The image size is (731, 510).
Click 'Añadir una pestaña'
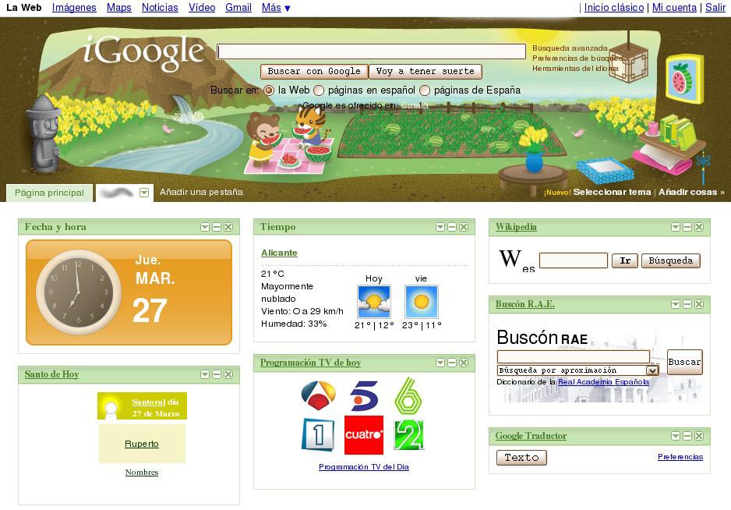pyautogui.click(x=201, y=192)
